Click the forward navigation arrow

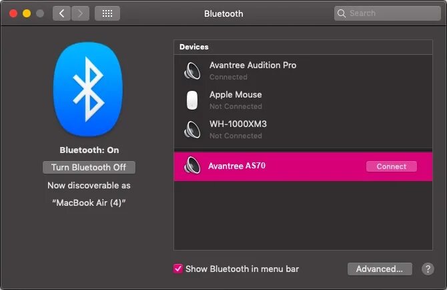point(80,13)
